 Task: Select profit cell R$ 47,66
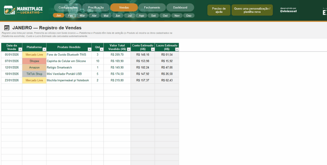click(167, 68)
